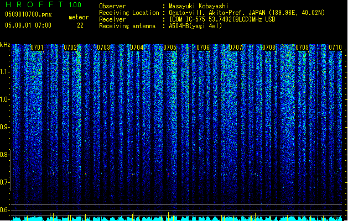Click the 0707 time marker
The width and height of the screenshot is (348, 221).
pyautogui.click(x=236, y=48)
